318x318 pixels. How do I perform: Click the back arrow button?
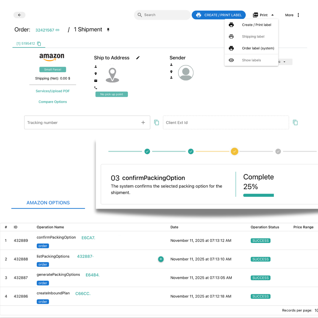pyautogui.click(x=20, y=15)
